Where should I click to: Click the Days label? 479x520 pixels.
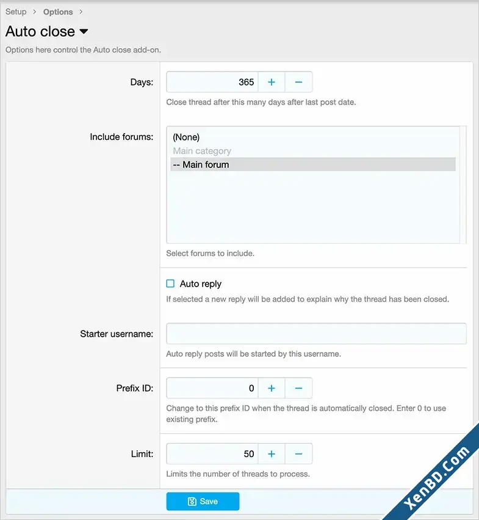coord(142,82)
